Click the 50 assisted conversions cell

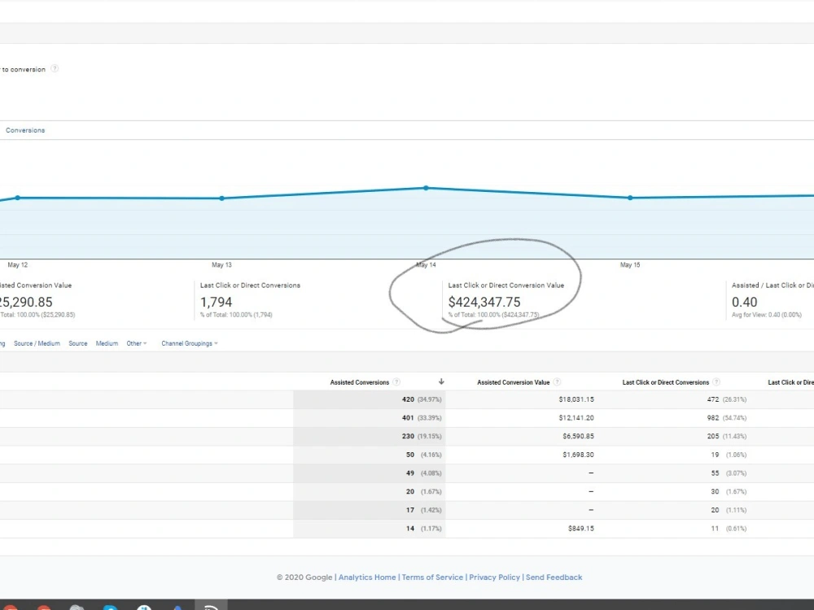[x=410, y=455]
